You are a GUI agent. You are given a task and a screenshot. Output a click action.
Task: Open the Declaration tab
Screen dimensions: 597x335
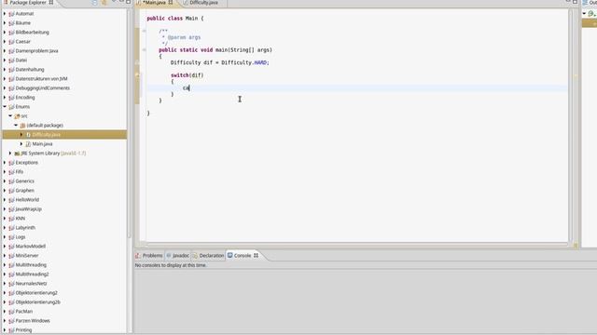(x=208, y=256)
